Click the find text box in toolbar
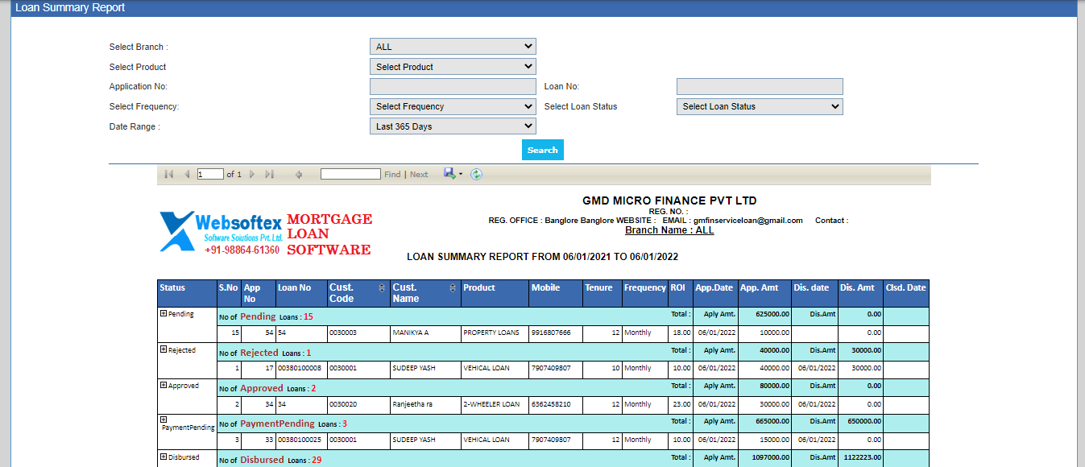 [x=350, y=174]
